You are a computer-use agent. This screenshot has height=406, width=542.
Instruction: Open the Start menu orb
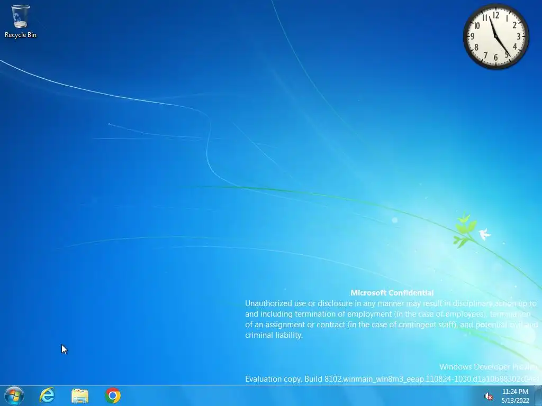14,395
